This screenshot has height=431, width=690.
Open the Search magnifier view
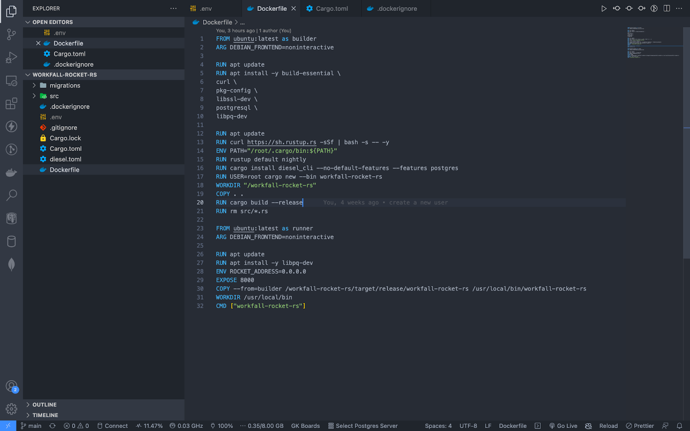[x=12, y=195]
